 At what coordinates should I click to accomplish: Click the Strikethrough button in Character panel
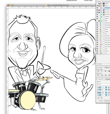(x=101, y=98)
